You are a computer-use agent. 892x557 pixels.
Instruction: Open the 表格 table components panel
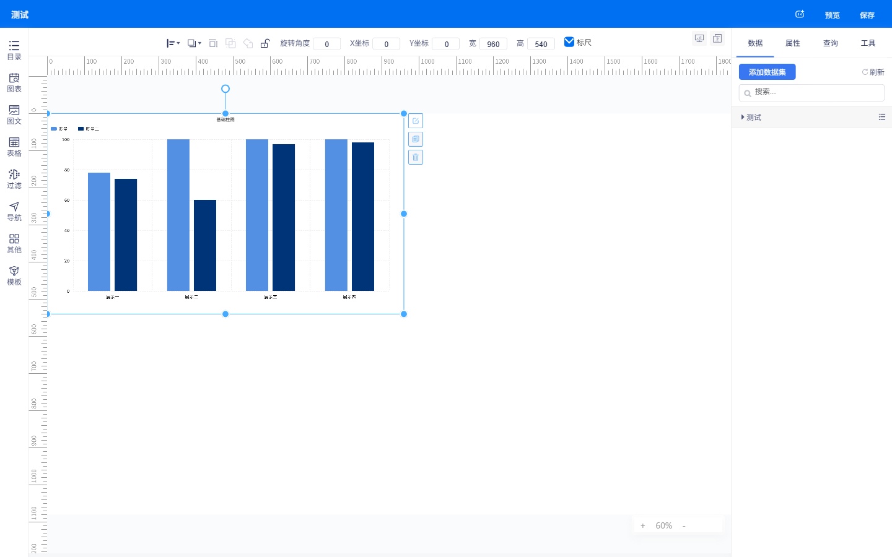click(14, 147)
